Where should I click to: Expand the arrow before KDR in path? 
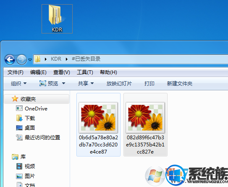[46, 59]
